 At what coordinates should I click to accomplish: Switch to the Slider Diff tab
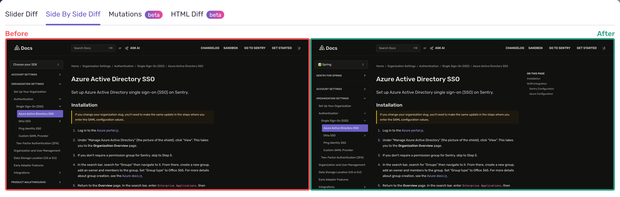pyautogui.click(x=21, y=14)
